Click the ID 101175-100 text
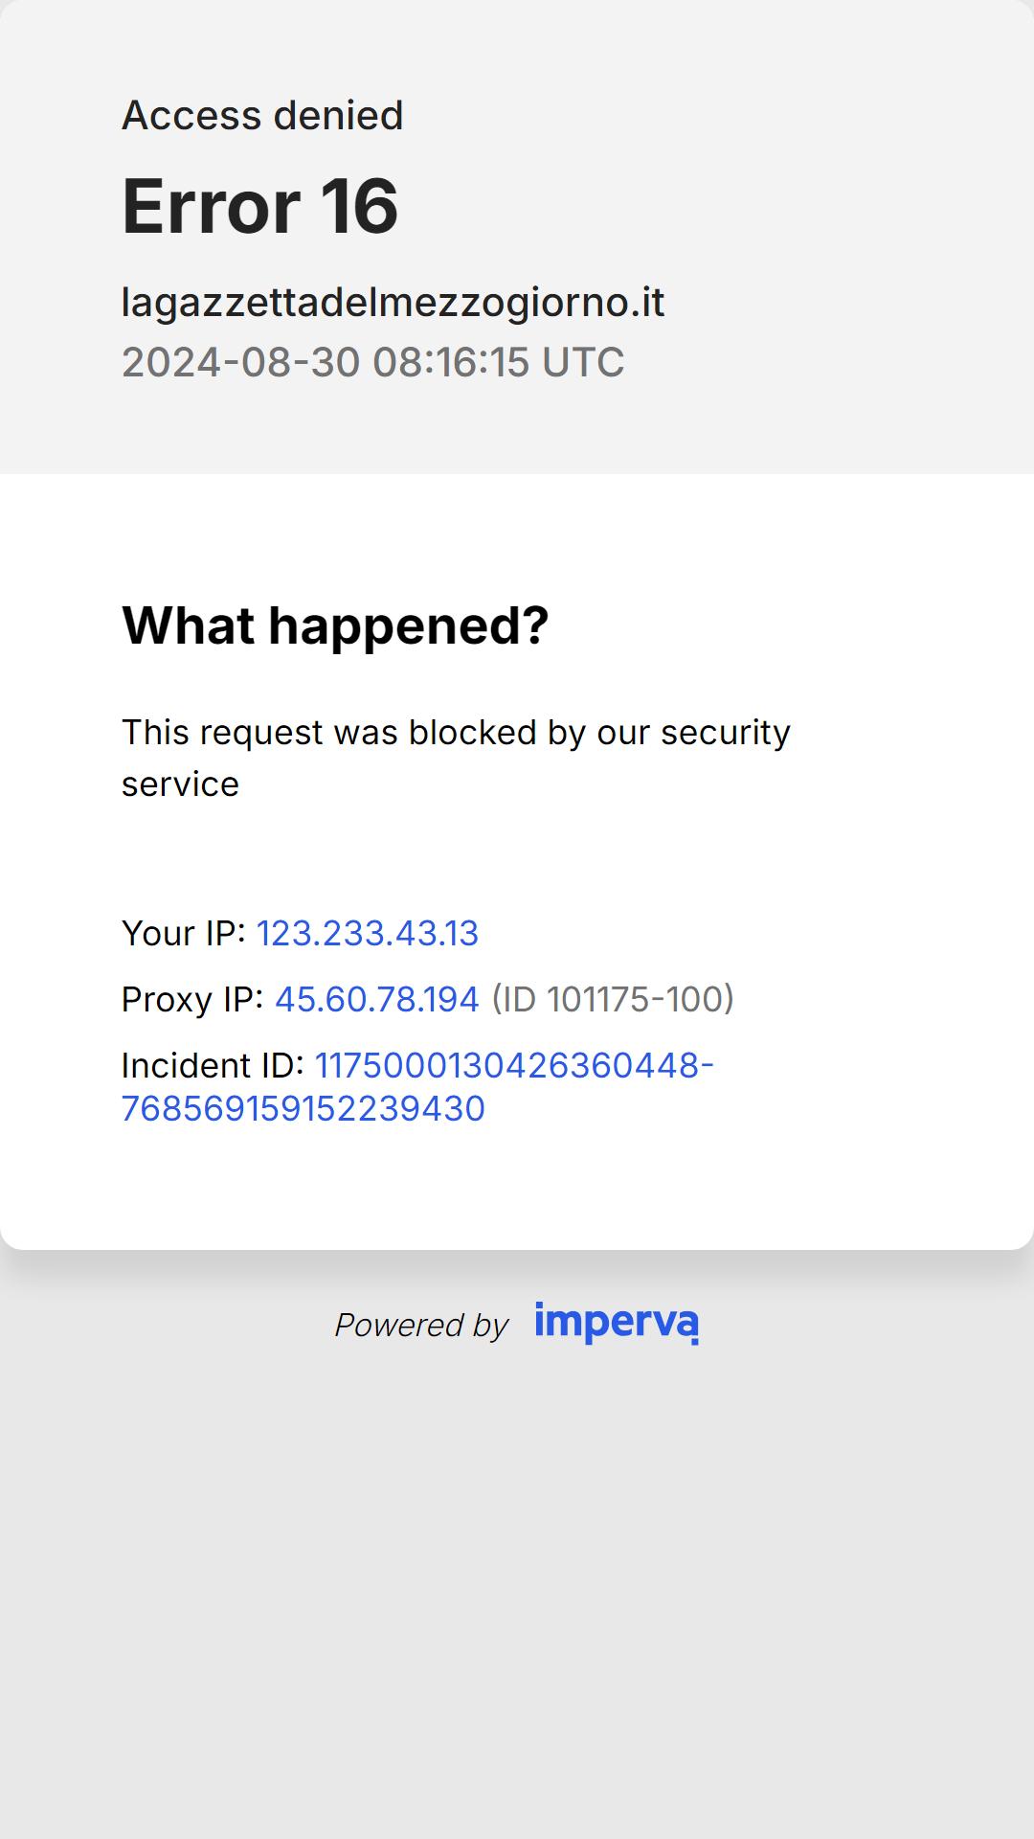1034x1839 pixels. tap(613, 999)
